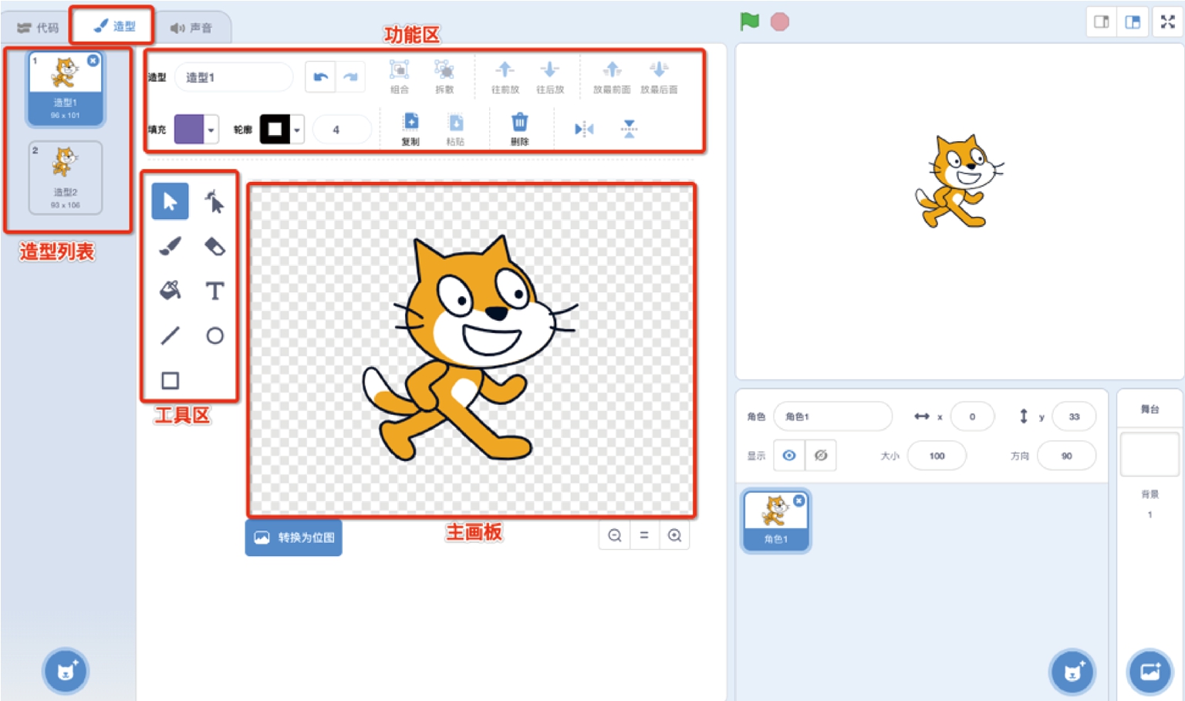Screen dimensions: 1185x701
Task: Select the Text tool
Action: [x=214, y=291]
